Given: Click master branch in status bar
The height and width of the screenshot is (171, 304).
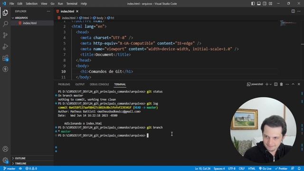Looking at the screenshot, I should [x=9, y=169].
